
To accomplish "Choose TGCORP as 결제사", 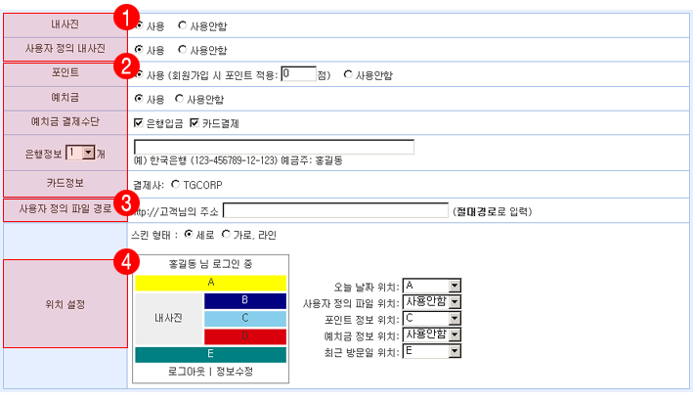I will [176, 183].
